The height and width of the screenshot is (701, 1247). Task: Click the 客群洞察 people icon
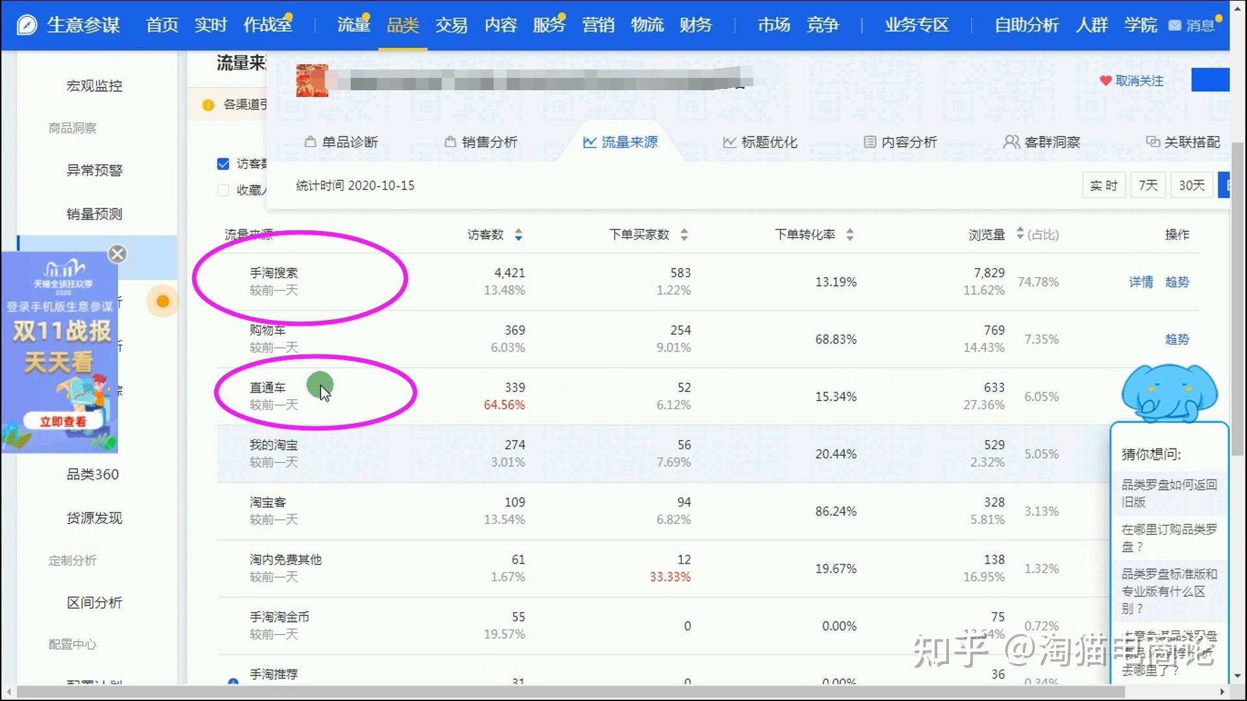point(1011,141)
